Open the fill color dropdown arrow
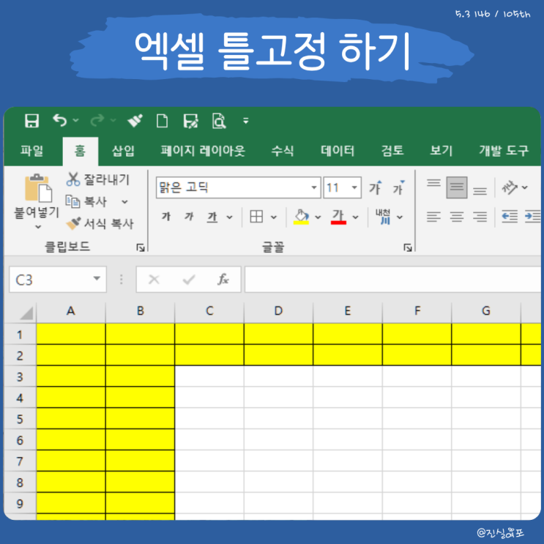The image size is (544, 544). pos(318,217)
